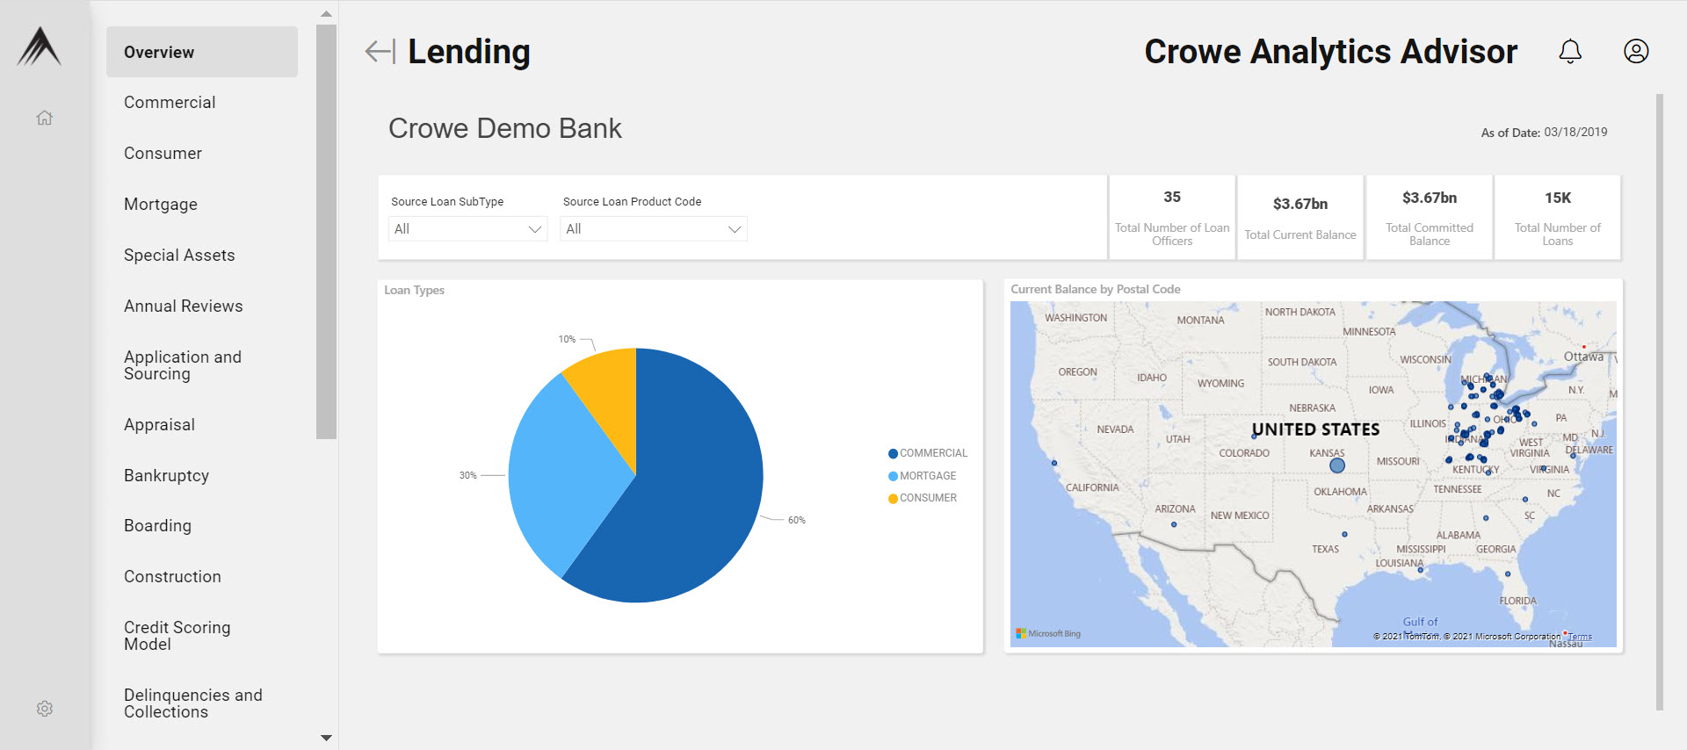The height and width of the screenshot is (750, 1687).
Task: Open settings gear icon in sidebar
Action: pos(45,708)
